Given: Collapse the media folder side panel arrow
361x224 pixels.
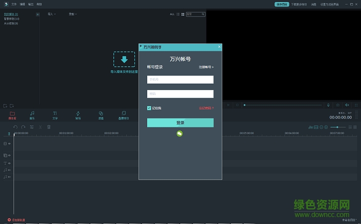Looking at the screenshot, I should pos(38,14).
